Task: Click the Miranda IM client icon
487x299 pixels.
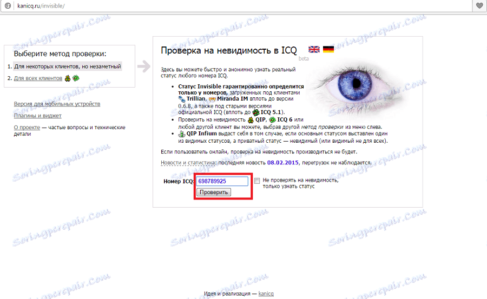Action: click(x=212, y=99)
